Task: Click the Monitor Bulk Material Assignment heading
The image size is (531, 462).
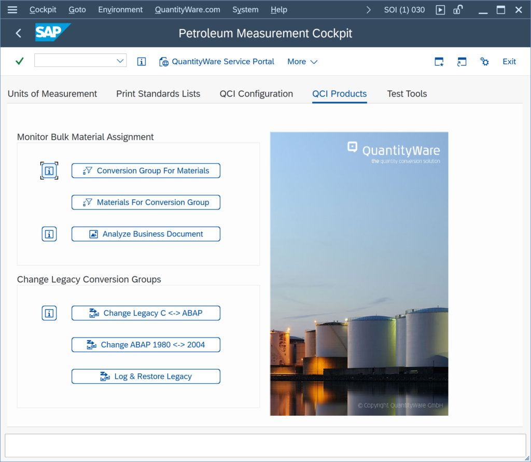Action: 86,137
